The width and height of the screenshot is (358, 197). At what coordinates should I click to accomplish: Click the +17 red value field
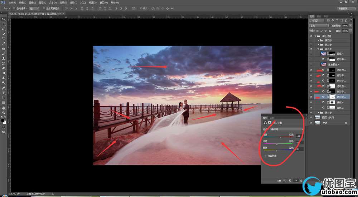pyautogui.click(x=299, y=136)
